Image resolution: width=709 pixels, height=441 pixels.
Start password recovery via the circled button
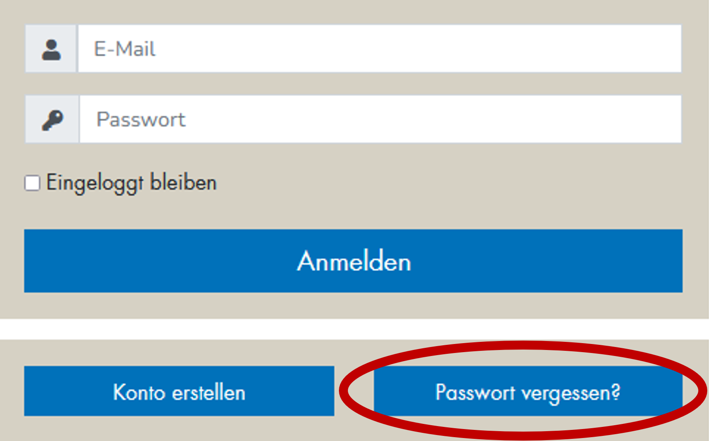pos(528,391)
